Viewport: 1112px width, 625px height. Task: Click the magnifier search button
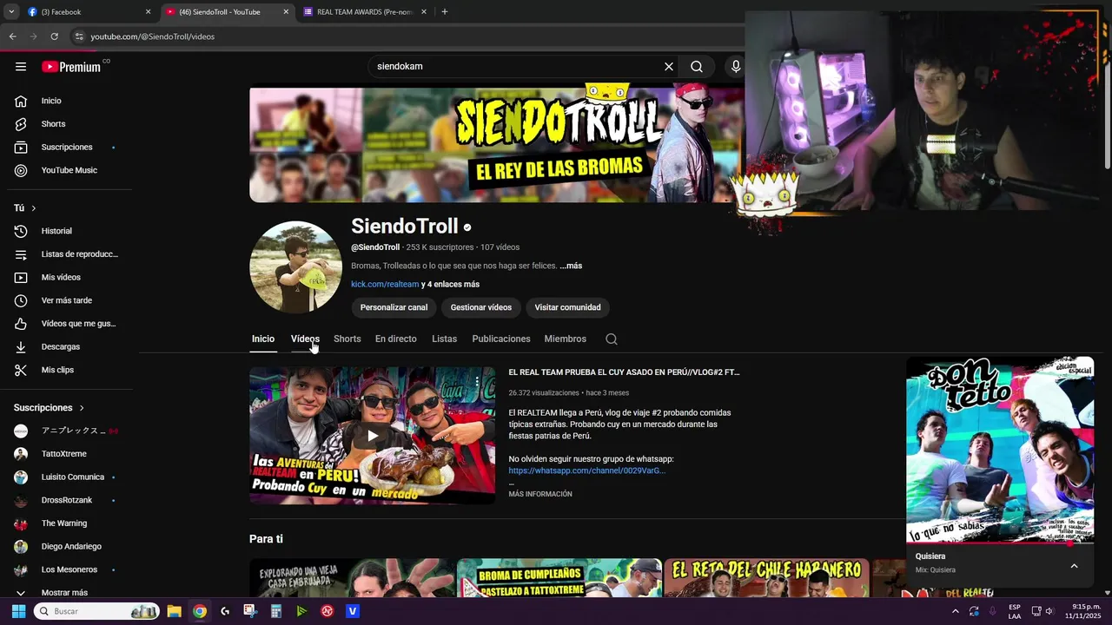coord(697,67)
